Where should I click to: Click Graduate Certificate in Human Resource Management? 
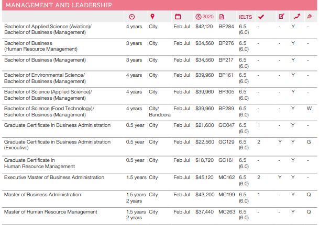(40, 163)
